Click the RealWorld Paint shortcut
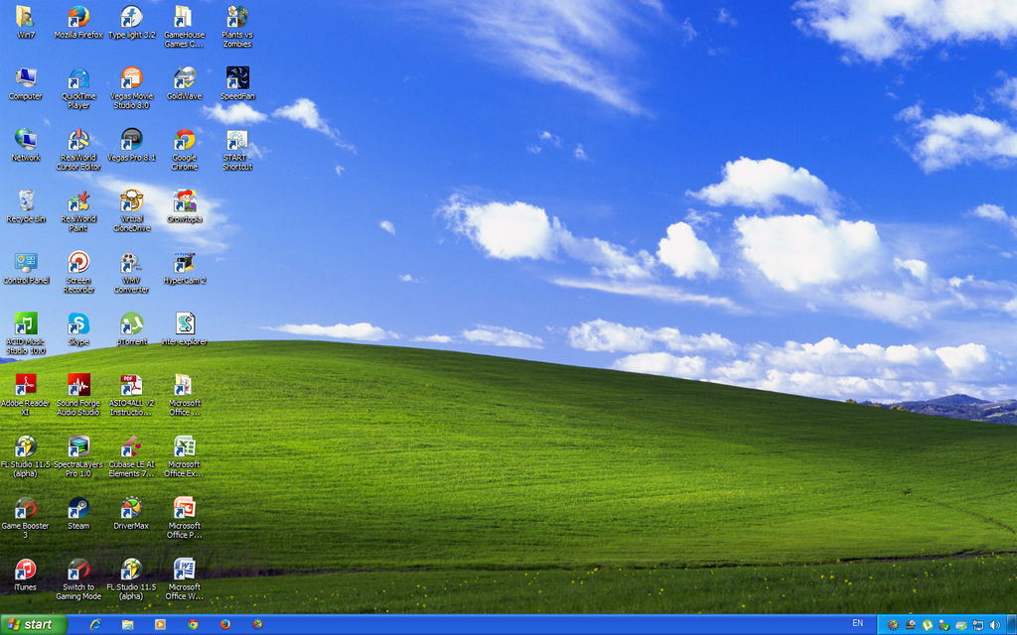 pos(78,211)
